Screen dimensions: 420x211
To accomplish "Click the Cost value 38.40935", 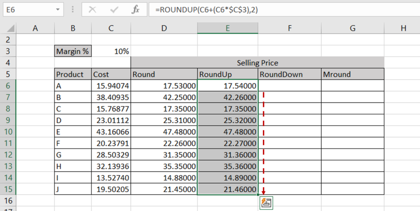I will [x=111, y=98].
